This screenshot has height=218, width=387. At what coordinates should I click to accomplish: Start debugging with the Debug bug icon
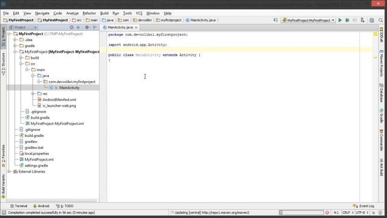(x=347, y=20)
